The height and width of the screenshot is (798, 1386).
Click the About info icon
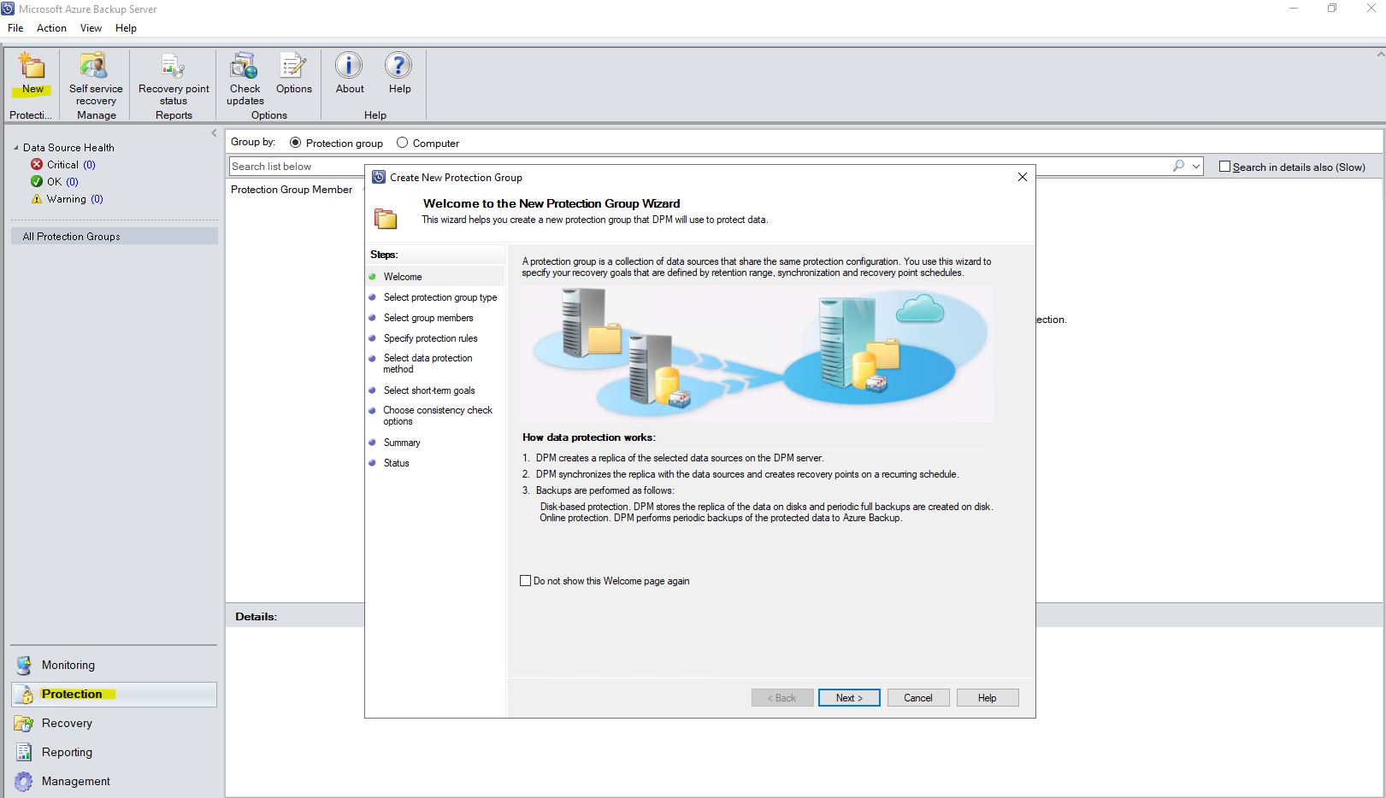tap(349, 66)
